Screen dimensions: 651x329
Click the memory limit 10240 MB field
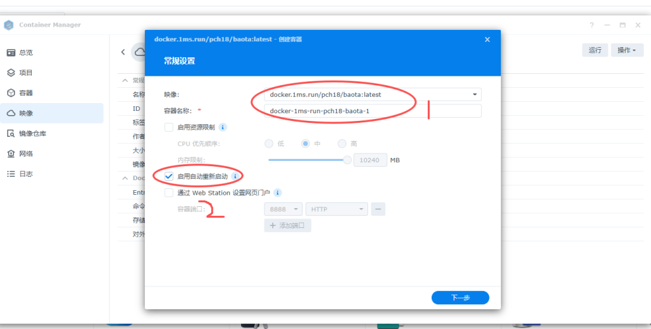(371, 160)
